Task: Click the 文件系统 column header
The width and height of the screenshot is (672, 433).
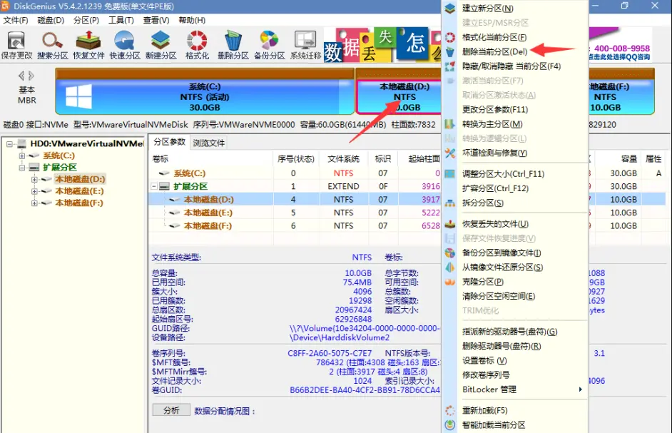Action: 343,159
